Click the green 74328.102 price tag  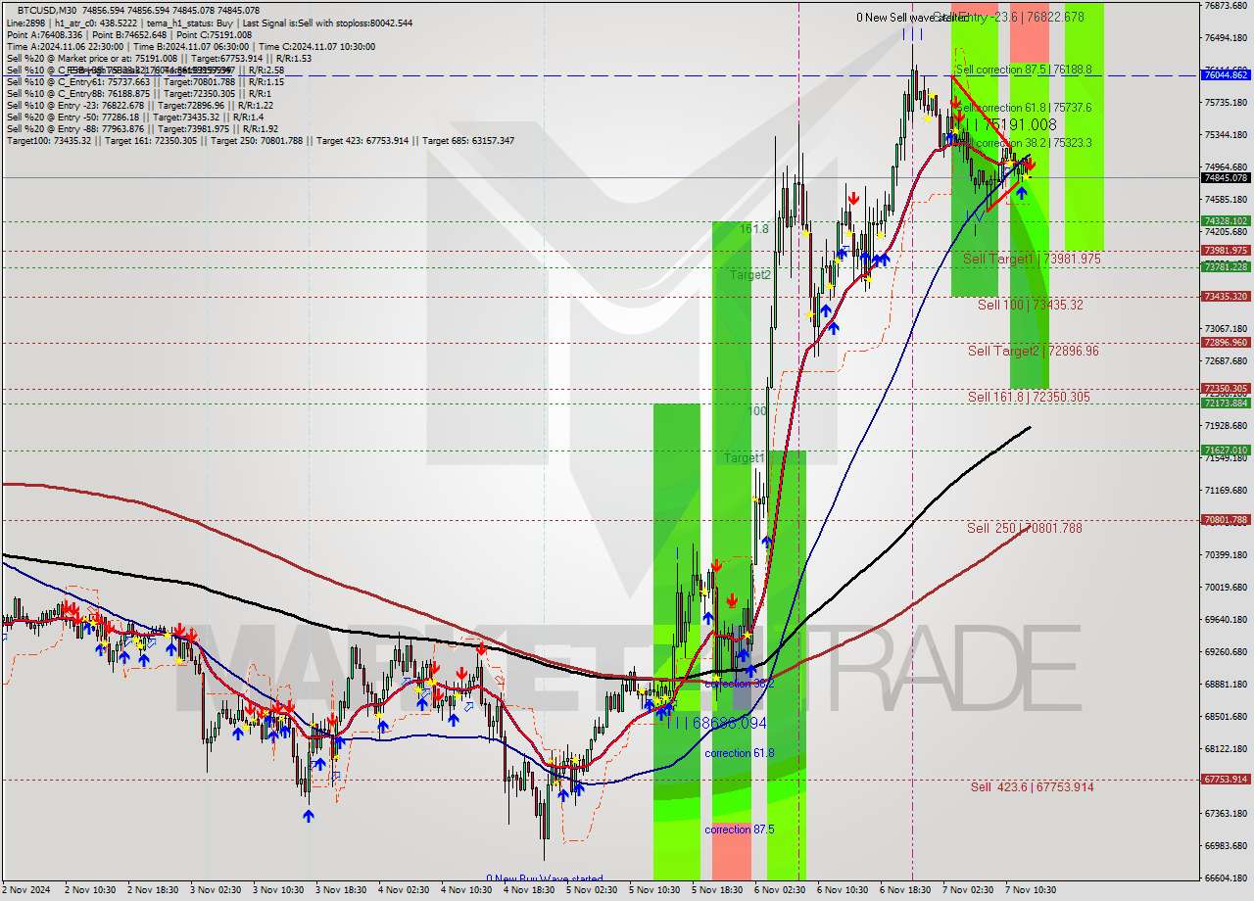1226,221
